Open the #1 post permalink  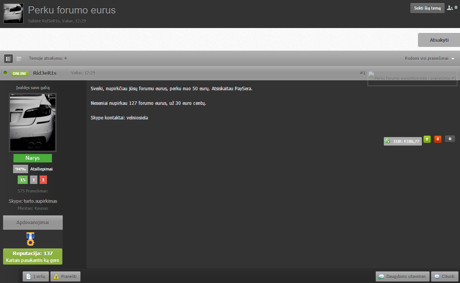pos(363,73)
